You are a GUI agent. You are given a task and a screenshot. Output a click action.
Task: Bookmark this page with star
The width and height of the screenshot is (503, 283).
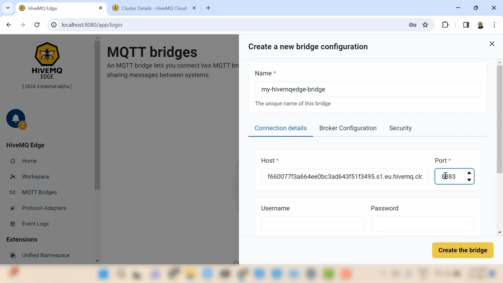(x=425, y=25)
